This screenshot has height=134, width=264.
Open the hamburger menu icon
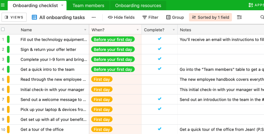(x=3, y=5)
